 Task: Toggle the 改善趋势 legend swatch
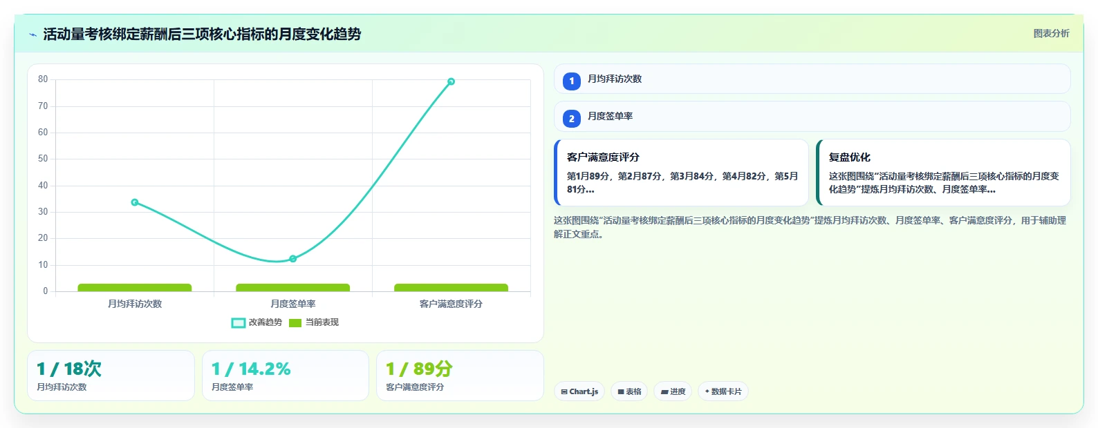click(238, 322)
